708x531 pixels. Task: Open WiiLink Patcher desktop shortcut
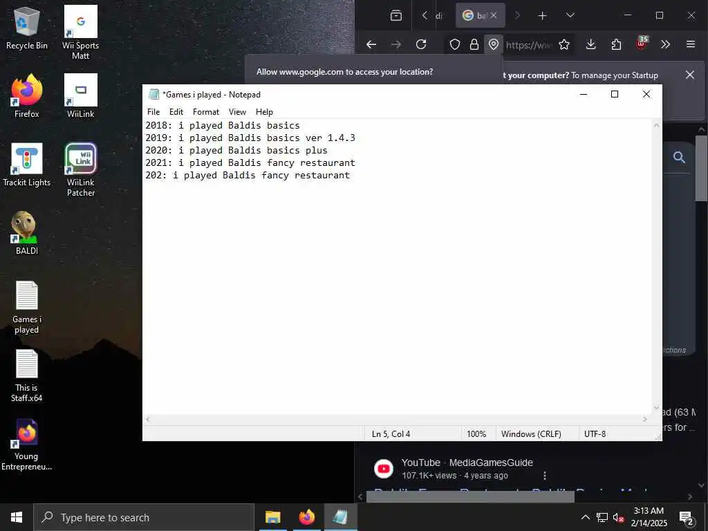click(x=80, y=170)
